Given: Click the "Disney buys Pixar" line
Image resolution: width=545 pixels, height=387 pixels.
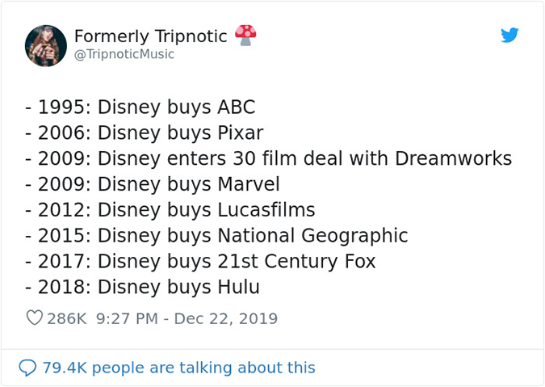Looking at the screenshot, I should [x=145, y=133].
